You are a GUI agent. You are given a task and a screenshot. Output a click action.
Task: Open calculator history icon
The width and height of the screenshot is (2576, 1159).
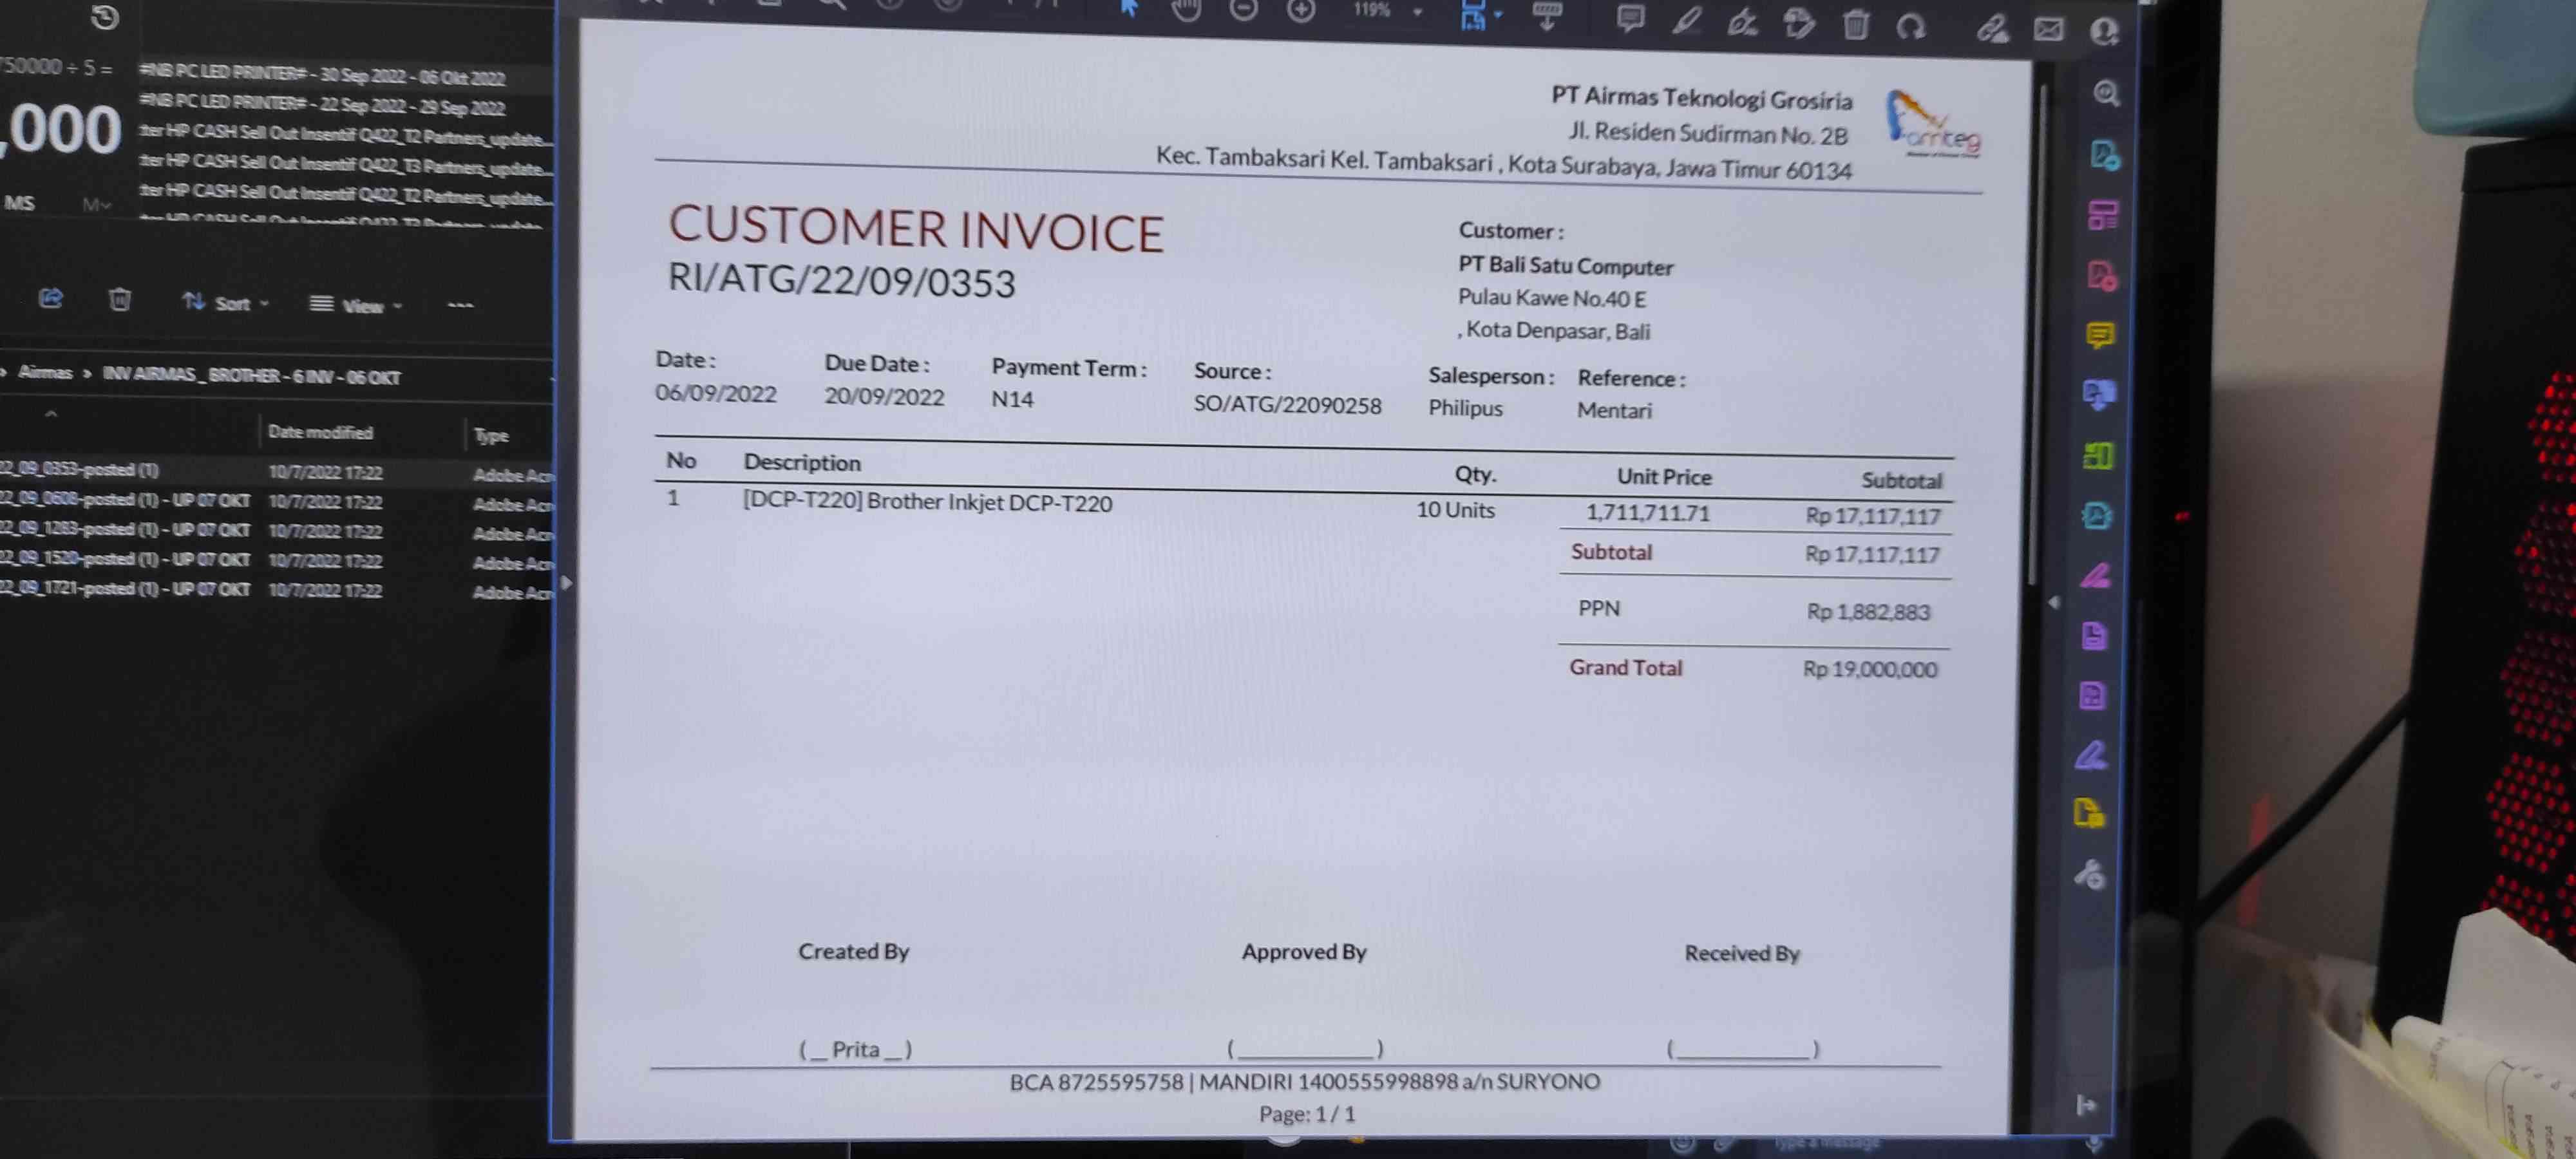pyautogui.click(x=105, y=17)
